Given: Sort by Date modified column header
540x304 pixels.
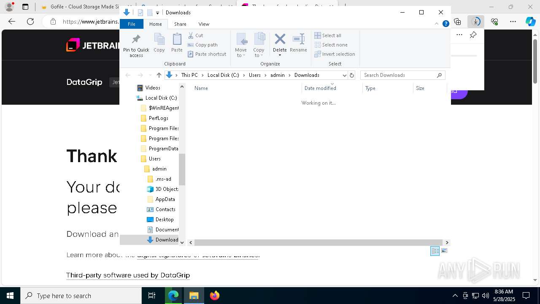Looking at the screenshot, I should pos(332,88).
